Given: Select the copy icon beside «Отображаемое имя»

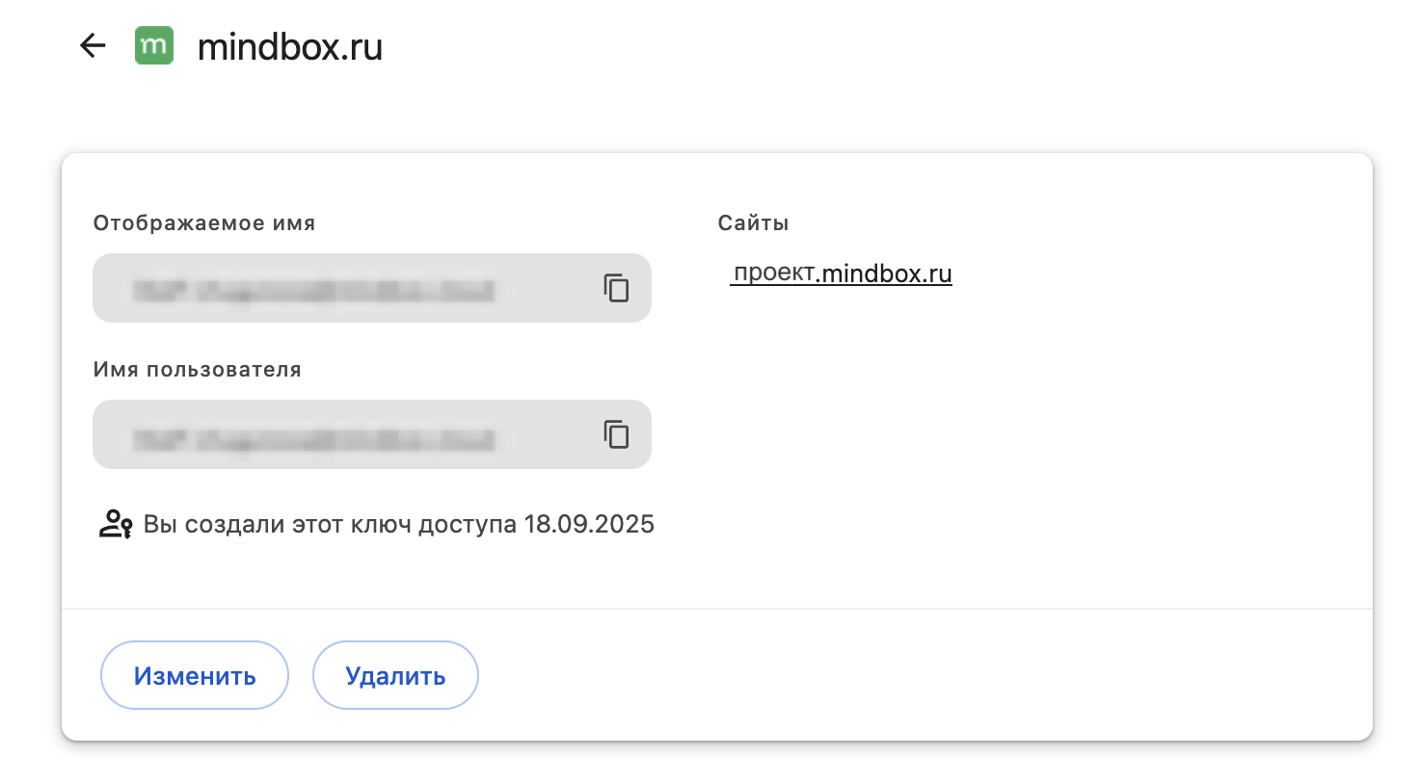Looking at the screenshot, I should (616, 287).
